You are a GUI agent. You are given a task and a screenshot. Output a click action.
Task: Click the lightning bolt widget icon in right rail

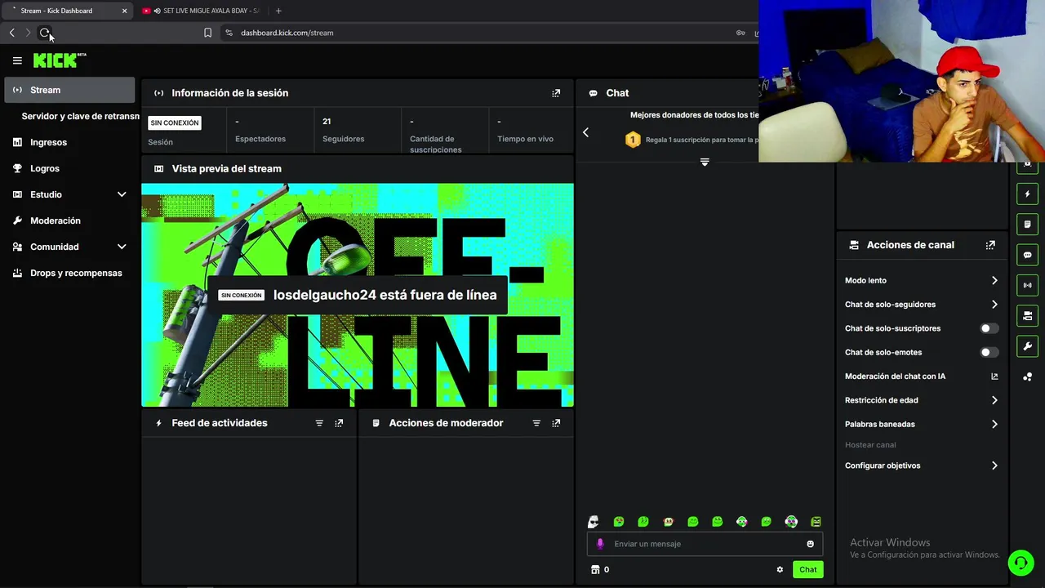pos(1028,194)
